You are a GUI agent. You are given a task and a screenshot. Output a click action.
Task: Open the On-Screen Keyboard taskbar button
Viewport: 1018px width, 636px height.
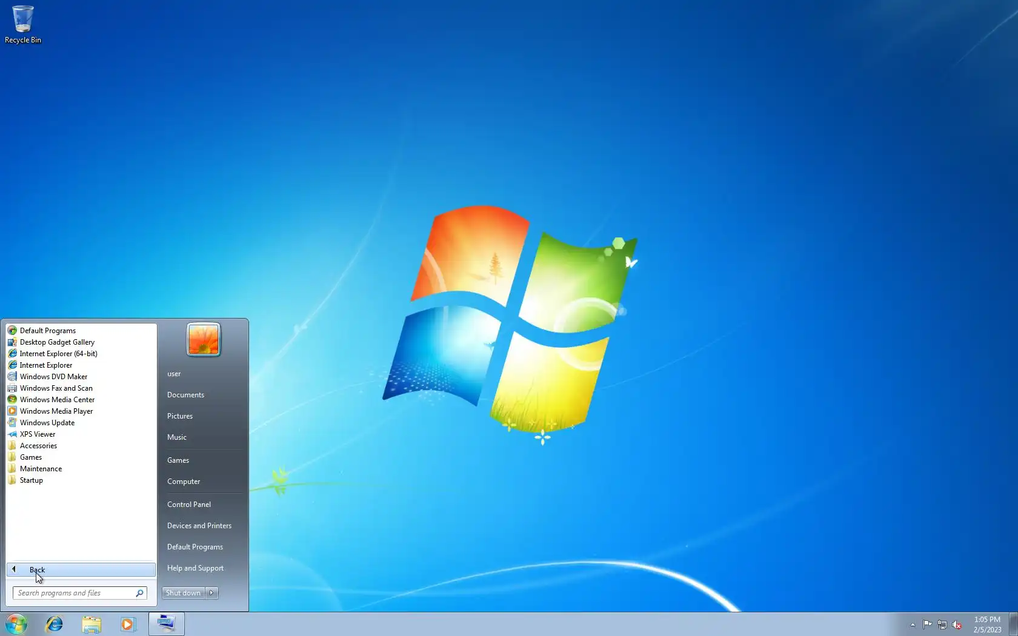click(166, 624)
